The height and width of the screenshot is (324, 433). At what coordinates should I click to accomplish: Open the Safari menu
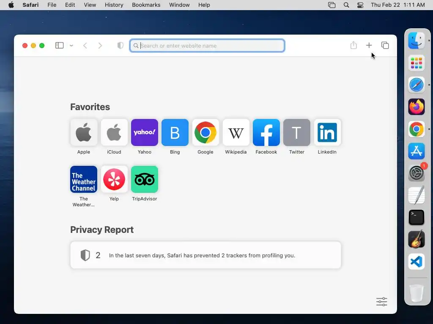[30, 5]
